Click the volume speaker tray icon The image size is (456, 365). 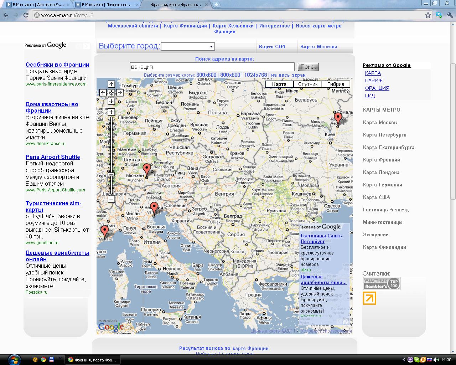click(x=435, y=360)
